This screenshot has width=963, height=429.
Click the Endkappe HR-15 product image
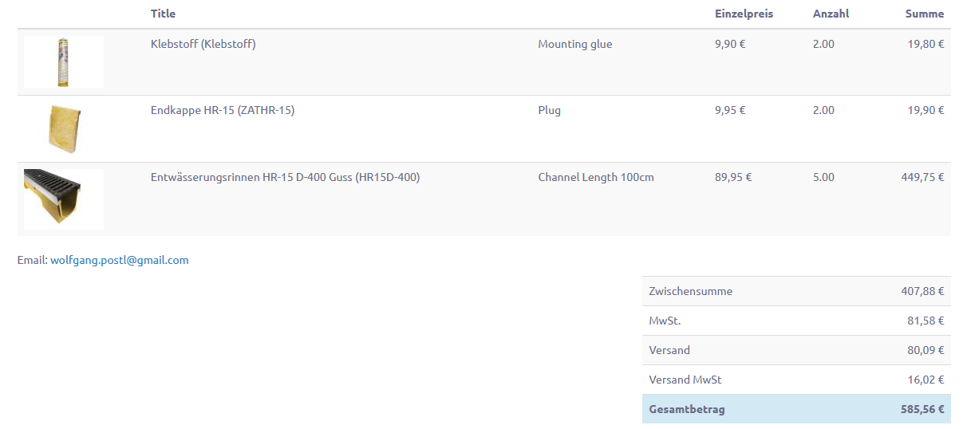[64, 128]
